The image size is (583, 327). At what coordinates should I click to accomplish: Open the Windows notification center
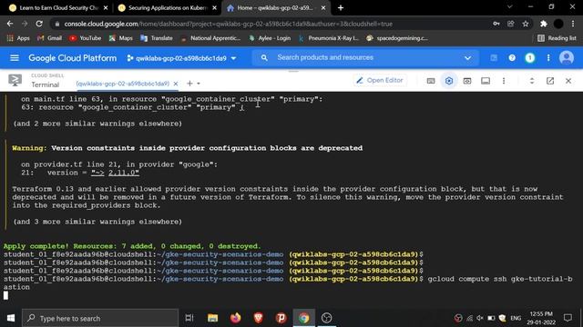(568, 318)
